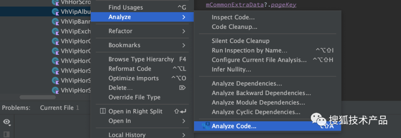
Task: Select the VhVipAlbu file in the project tree
Action: coord(45,12)
